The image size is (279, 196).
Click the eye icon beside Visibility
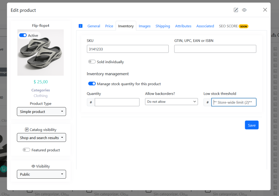point(33,166)
